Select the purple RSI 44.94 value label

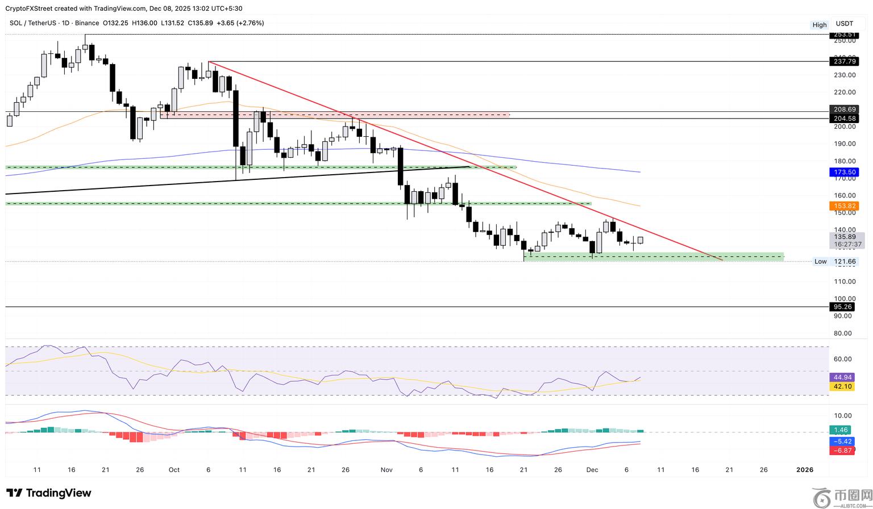[842, 377]
